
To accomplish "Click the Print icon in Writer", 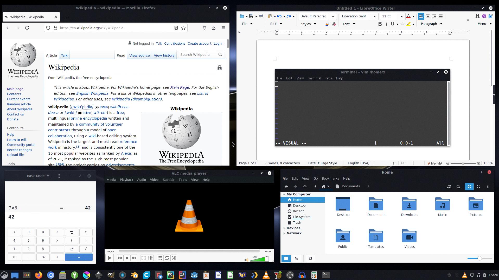I will 261,16.
